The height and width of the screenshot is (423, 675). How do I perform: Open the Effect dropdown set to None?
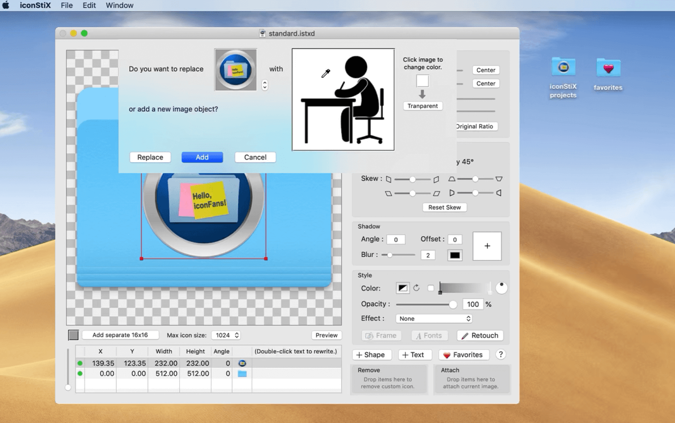pos(434,318)
